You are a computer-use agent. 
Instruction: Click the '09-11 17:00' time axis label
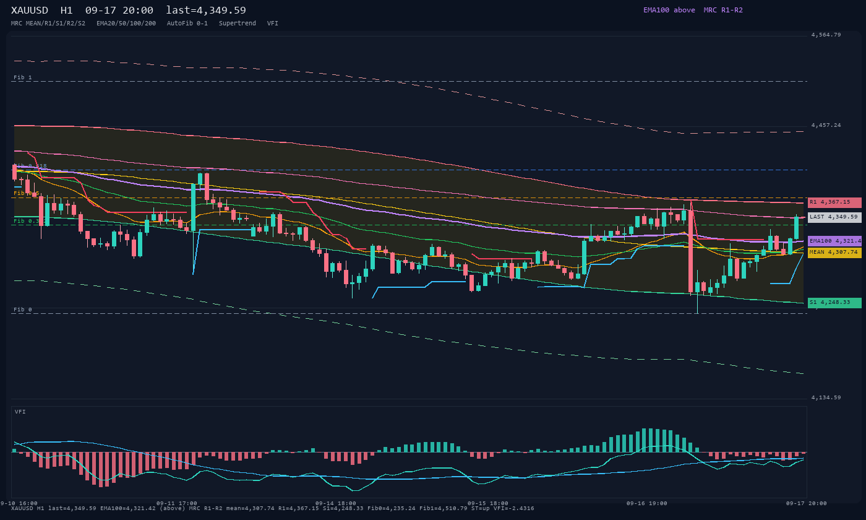(177, 503)
